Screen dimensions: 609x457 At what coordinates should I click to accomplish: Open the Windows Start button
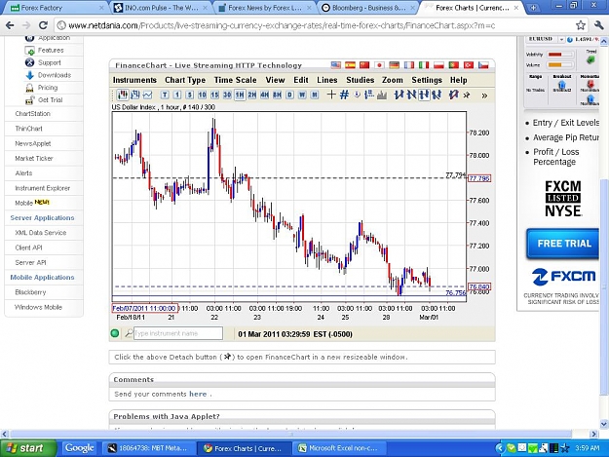(28, 448)
